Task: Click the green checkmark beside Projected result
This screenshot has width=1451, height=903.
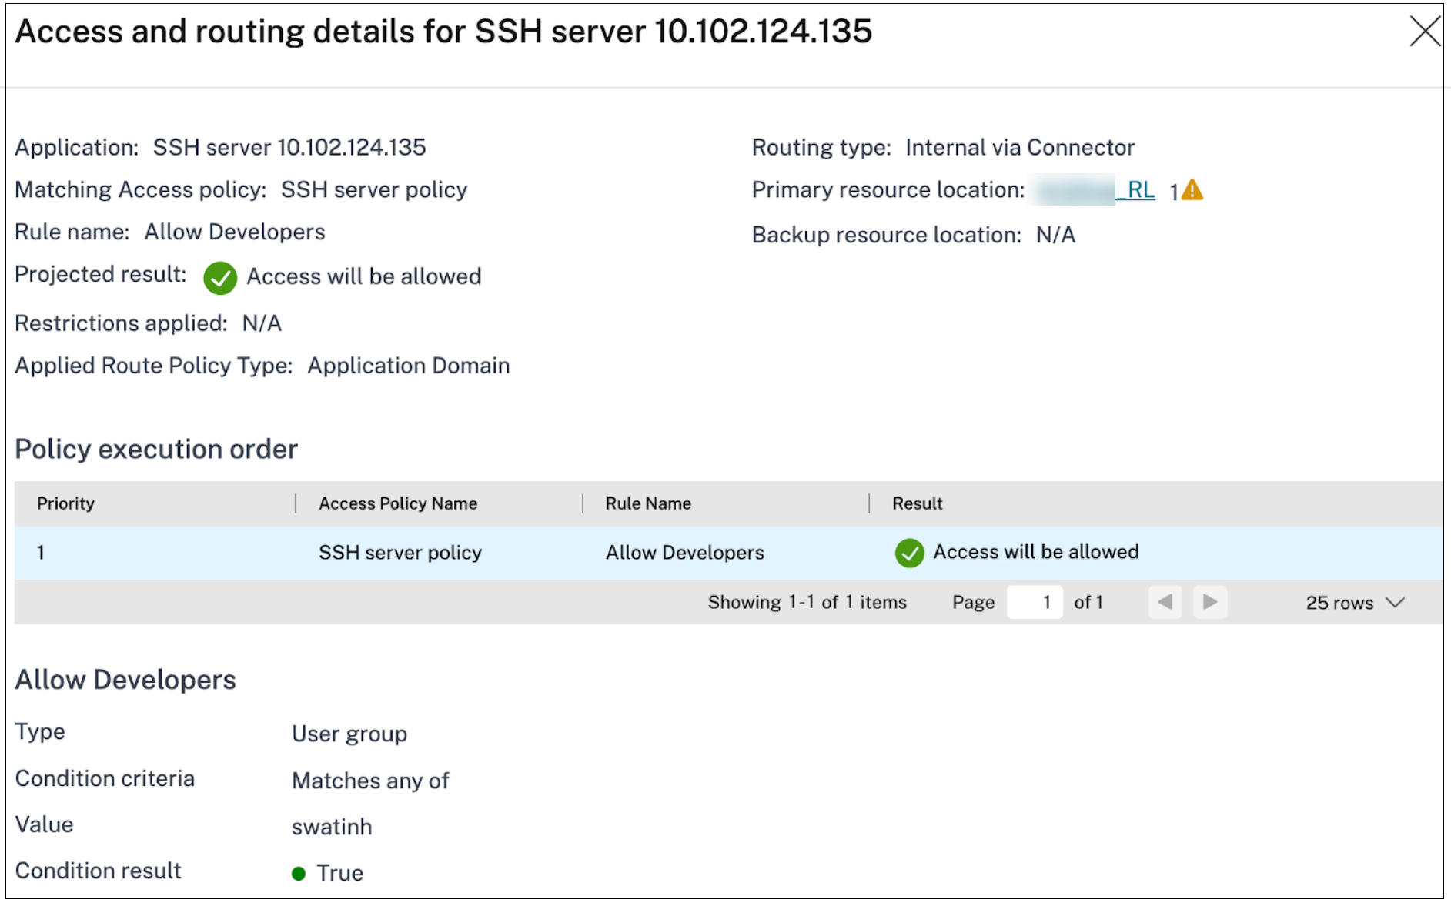Action: pyautogui.click(x=220, y=278)
